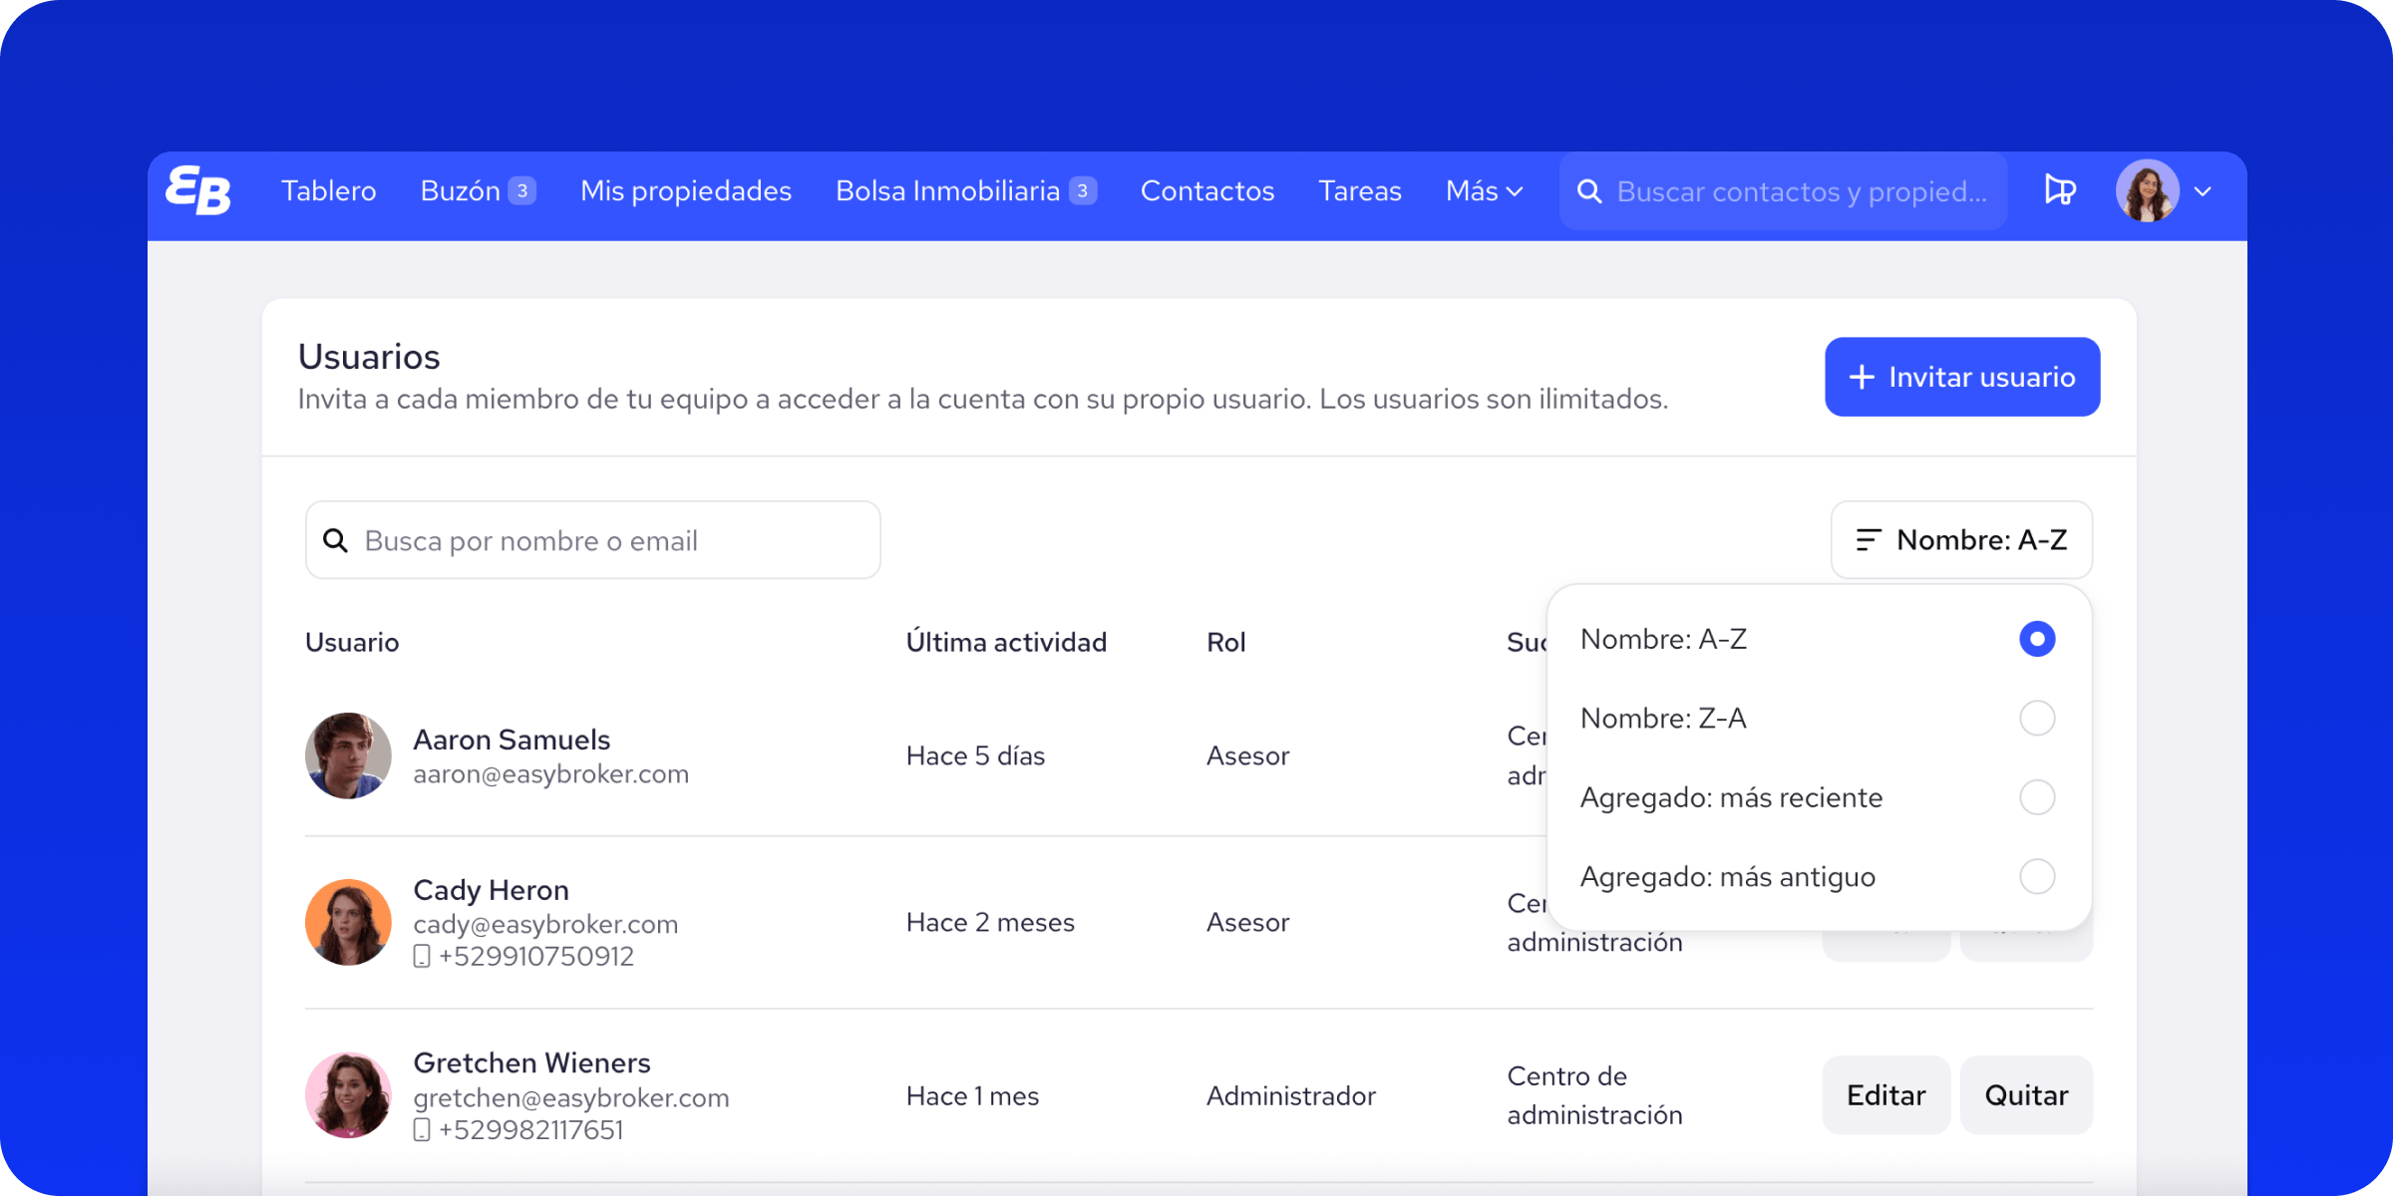Click the Cady Heron name
The width and height of the screenshot is (2393, 1196).
491,890
